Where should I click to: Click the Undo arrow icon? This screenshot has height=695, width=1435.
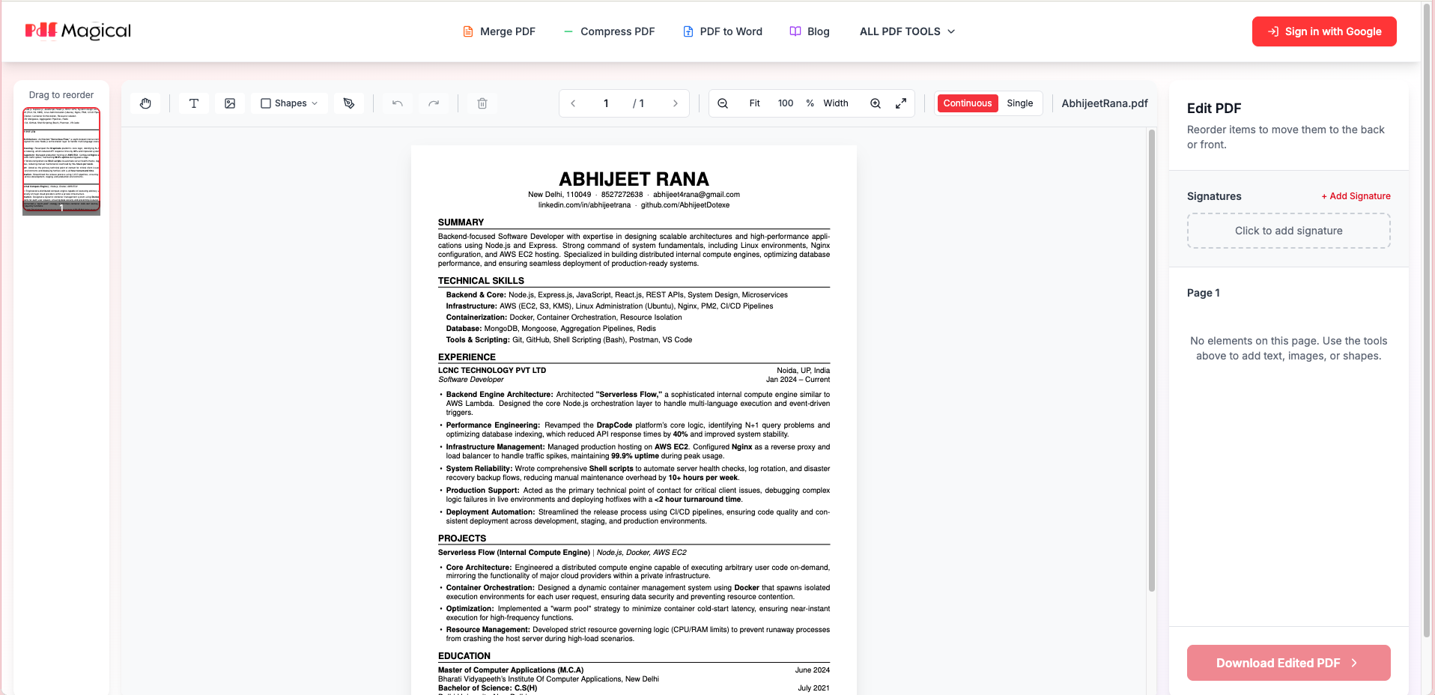397,103
